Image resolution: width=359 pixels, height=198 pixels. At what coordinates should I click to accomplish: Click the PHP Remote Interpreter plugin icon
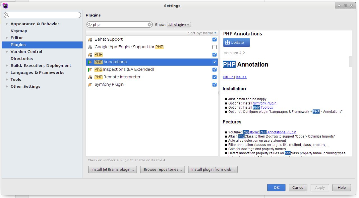(x=90, y=77)
